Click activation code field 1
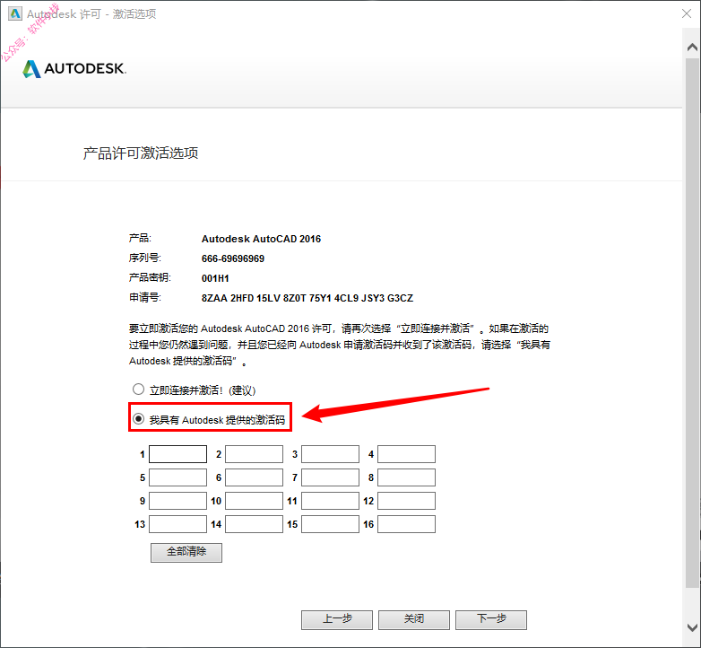The height and width of the screenshot is (648, 701). coord(177,454)
